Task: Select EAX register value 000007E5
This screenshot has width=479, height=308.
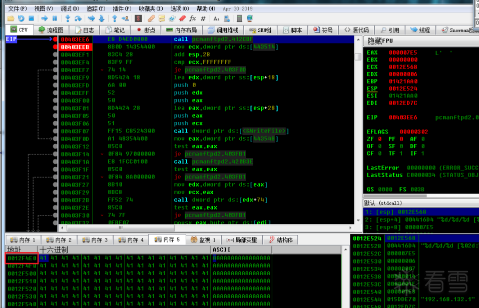Action: point(403,52)
